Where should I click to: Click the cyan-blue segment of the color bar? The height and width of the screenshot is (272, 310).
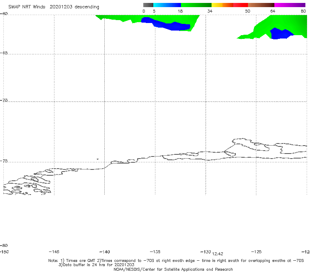pyautogui.click(x=167, y=5)
